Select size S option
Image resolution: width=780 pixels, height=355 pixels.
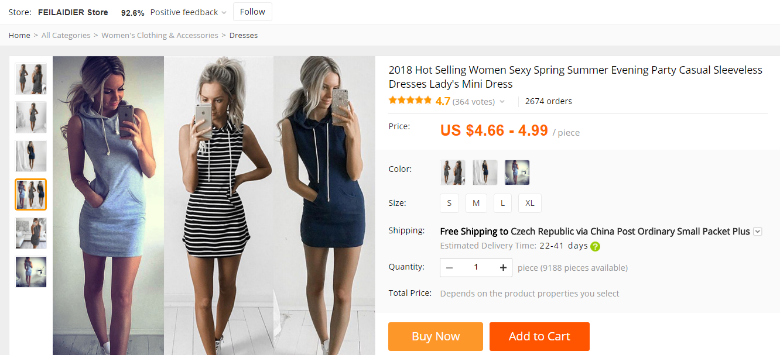449,203
